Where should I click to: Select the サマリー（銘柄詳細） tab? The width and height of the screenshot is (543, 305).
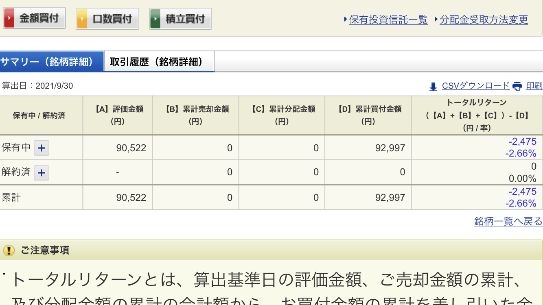52,62
